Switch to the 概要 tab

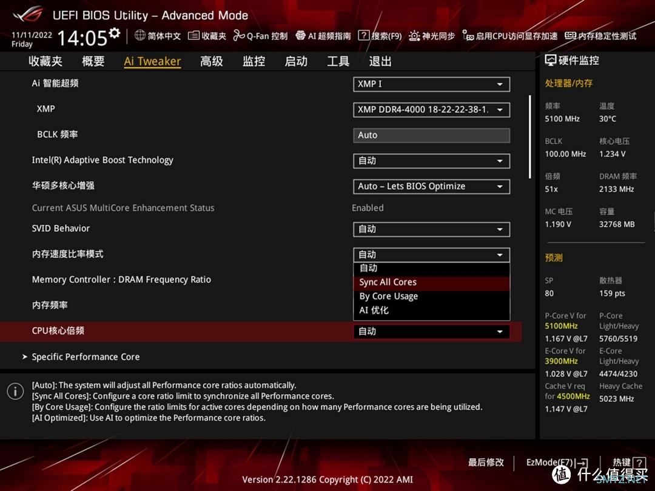tap(93, 61)
